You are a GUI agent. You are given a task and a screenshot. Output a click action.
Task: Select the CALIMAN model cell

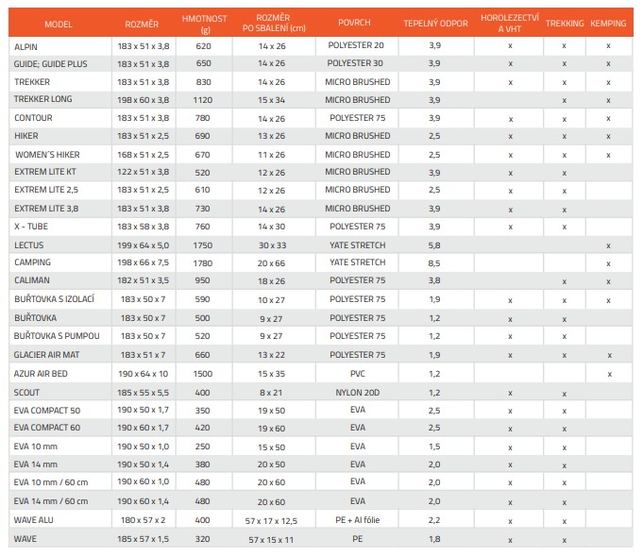[x=32, y=280]
